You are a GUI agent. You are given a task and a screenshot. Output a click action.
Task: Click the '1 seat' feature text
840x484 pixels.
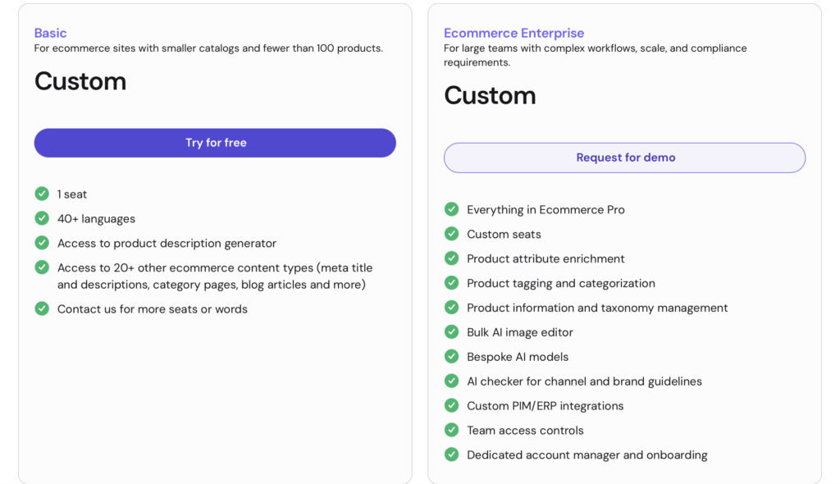[72, 194]
